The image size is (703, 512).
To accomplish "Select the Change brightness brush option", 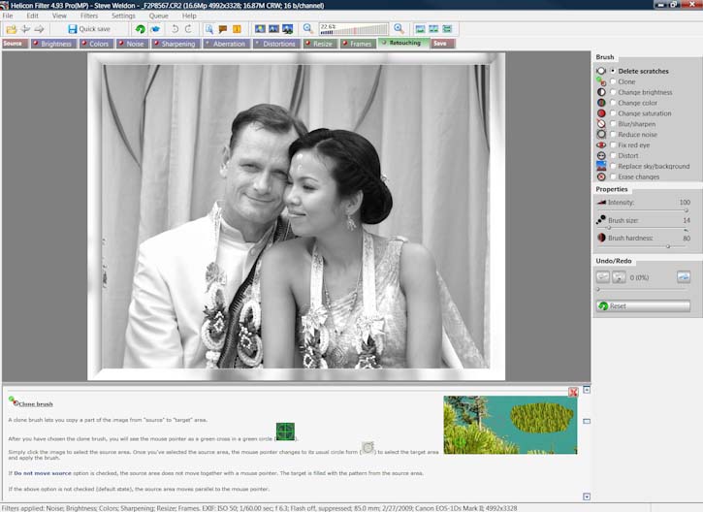I will 613,92.
